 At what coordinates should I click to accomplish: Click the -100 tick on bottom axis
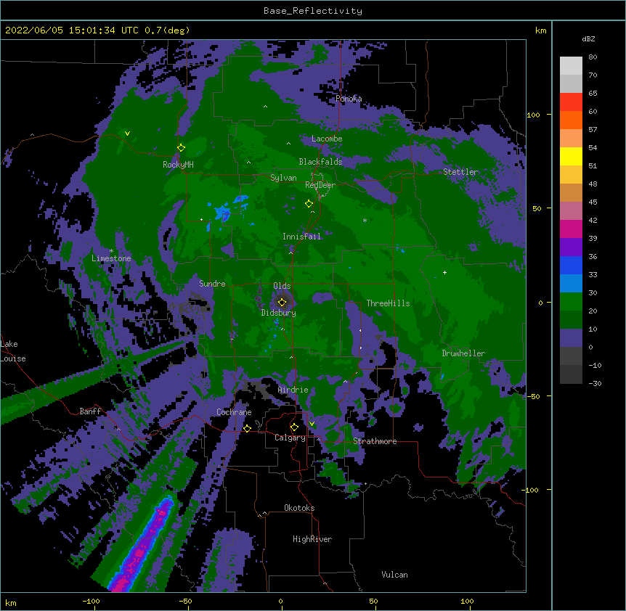[x=91, y=601]
